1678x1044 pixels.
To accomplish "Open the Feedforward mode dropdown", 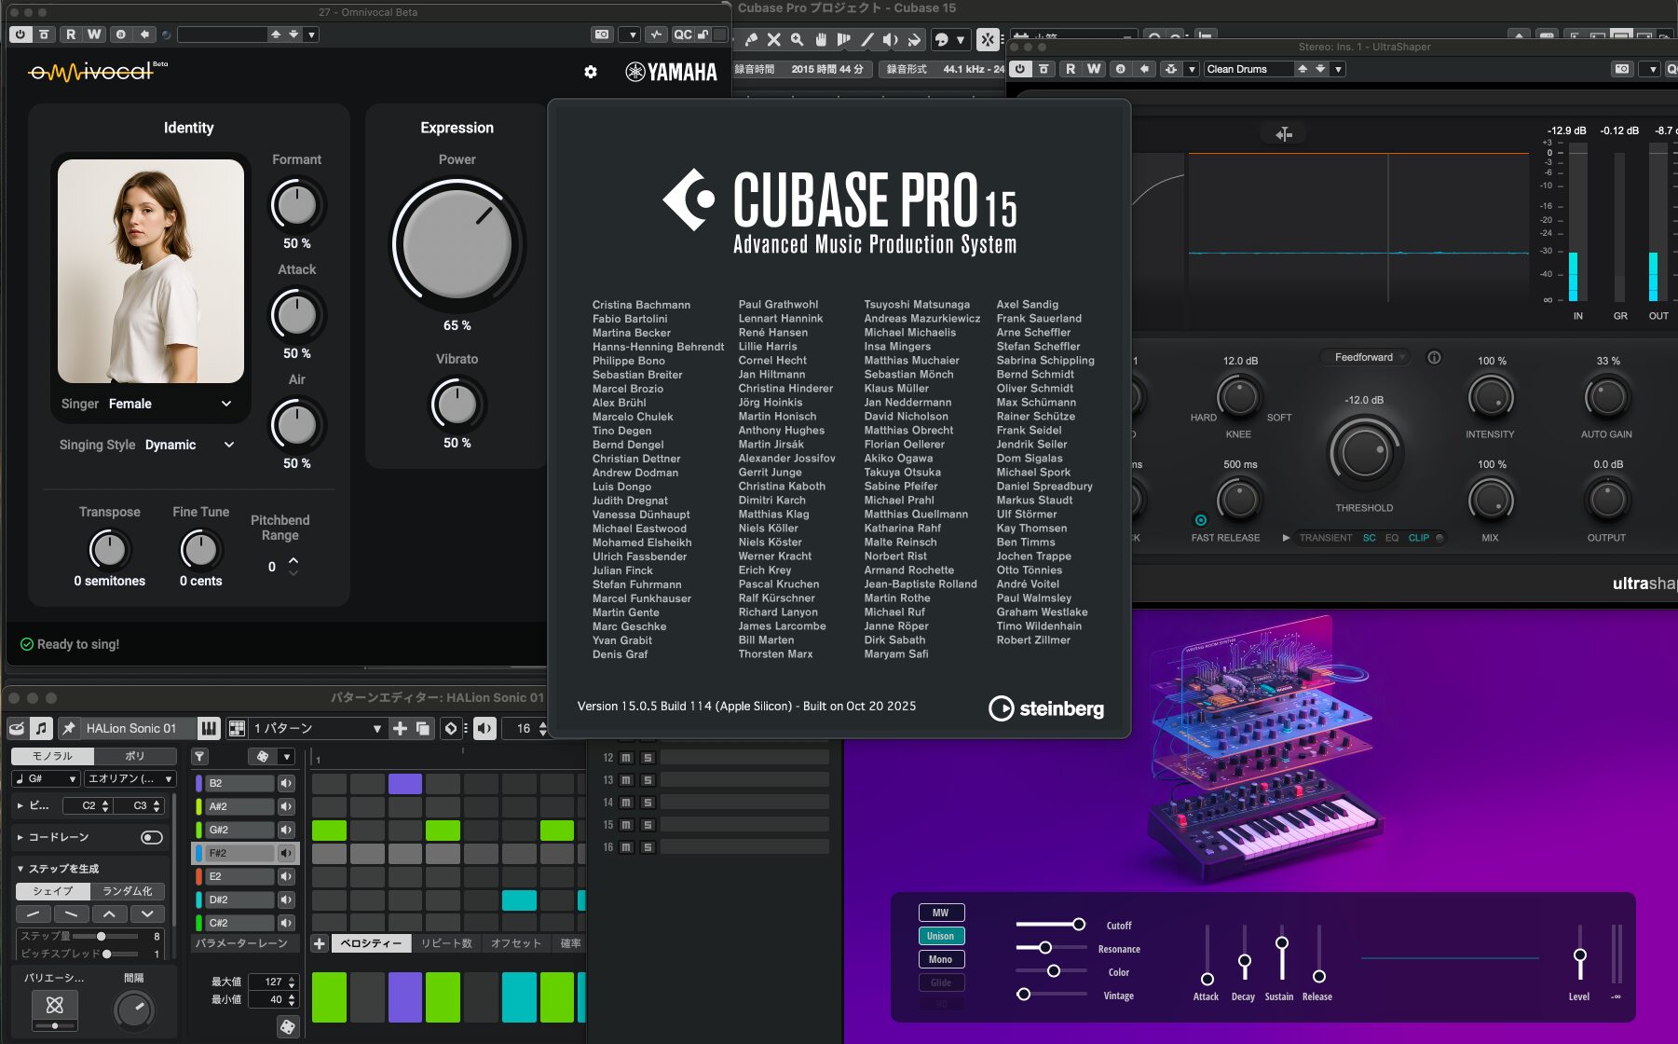I will pyautogui.click(x=1365, y=357).
